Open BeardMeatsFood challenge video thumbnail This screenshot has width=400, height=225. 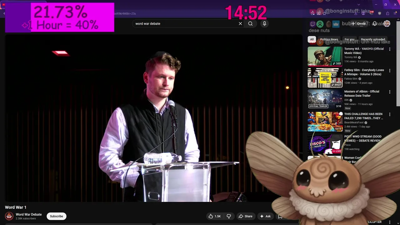(x=325, y=122)
